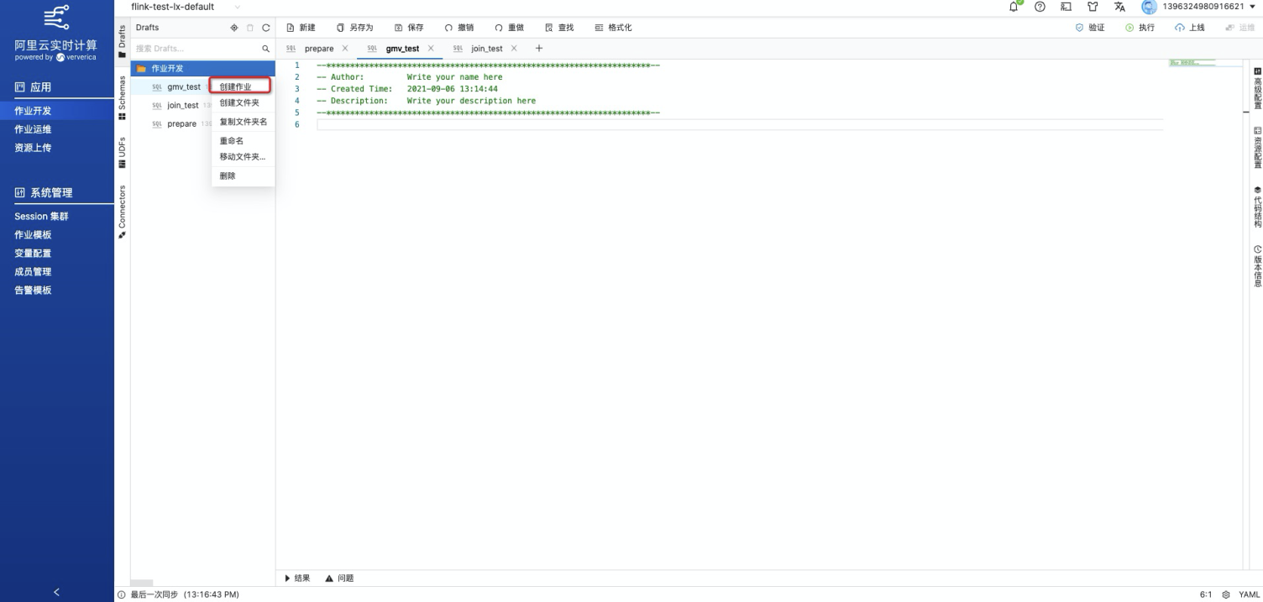Open the flink-test-lx-default workspace dropdown
The image size is (1263, 602).
(185, 7)
